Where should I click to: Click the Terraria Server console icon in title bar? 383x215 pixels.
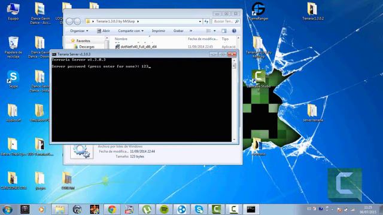(54, 54)
